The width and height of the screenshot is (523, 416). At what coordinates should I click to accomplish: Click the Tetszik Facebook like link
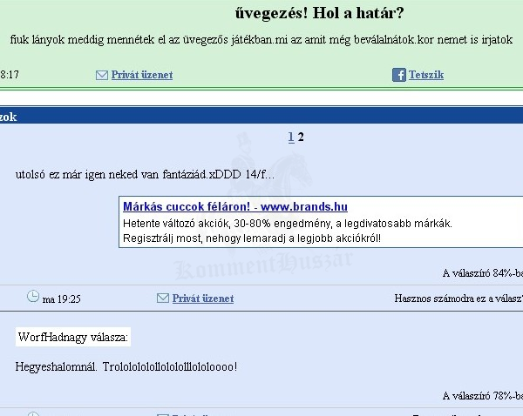[x=426, y=75]
